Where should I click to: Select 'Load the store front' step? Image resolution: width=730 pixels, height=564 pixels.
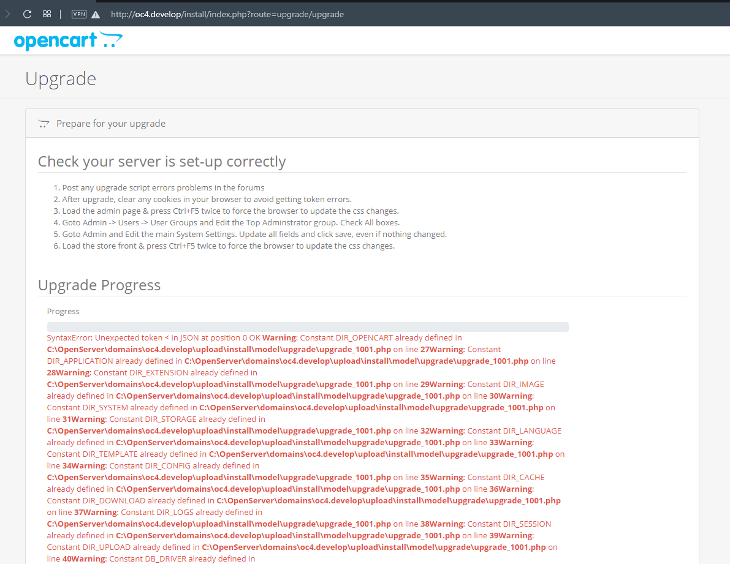228,246
